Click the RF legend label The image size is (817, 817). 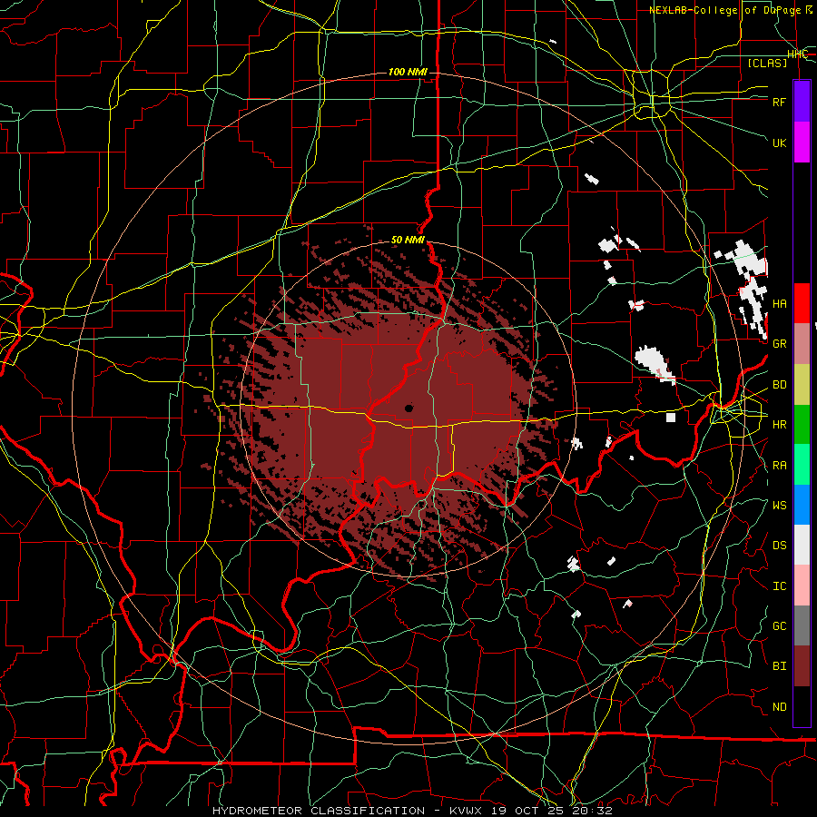pyautogui.click(x=780, y=102)
